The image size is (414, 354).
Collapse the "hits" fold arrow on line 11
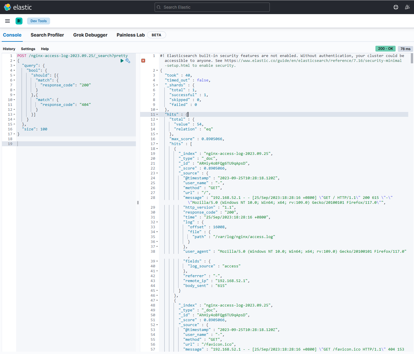[157, 115]
